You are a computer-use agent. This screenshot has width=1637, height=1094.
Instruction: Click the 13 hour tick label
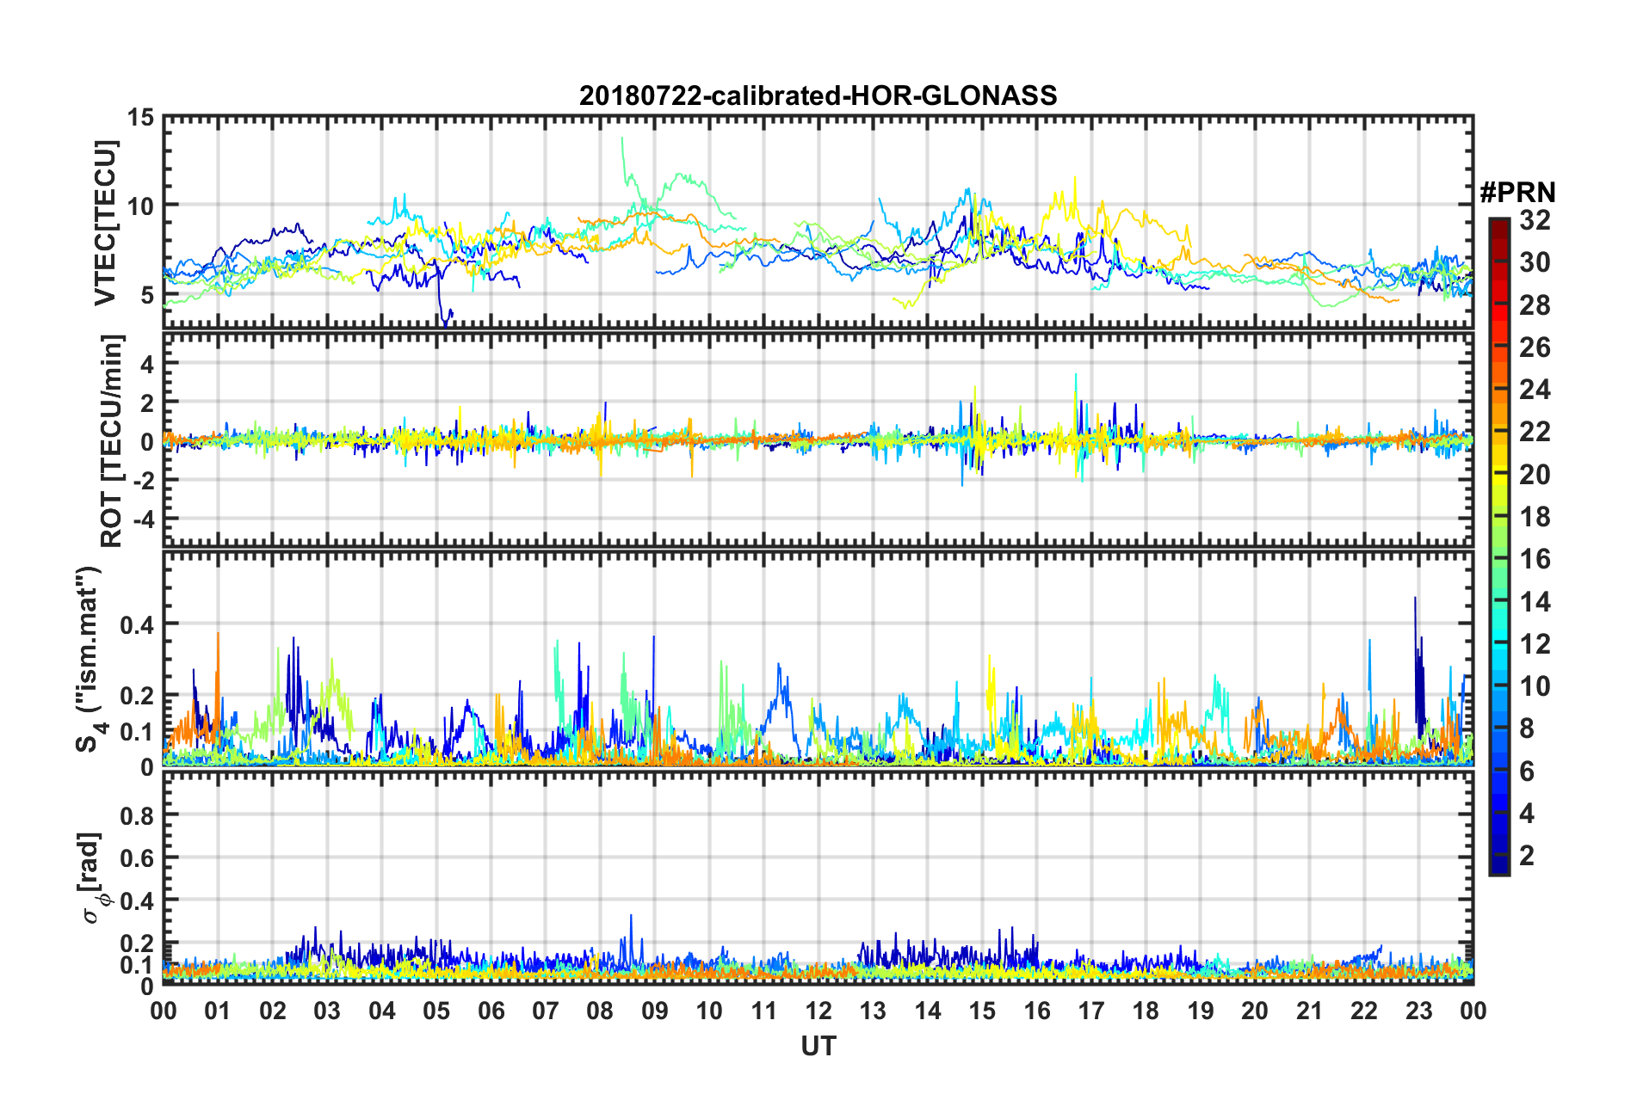(x=873, y=1011)
